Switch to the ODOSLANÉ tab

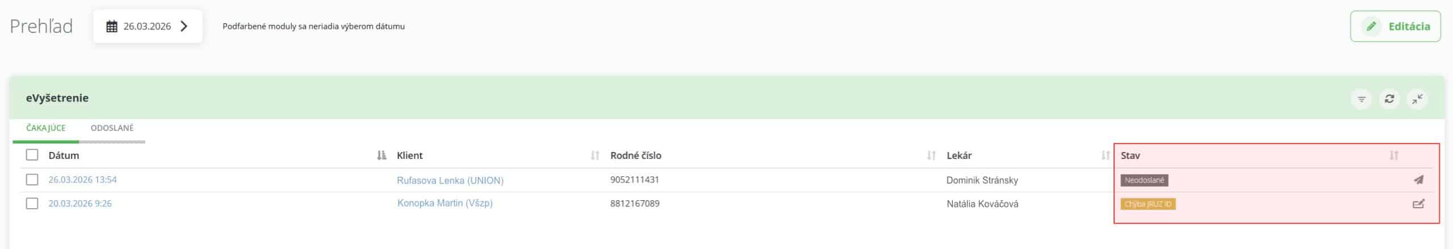112,128
